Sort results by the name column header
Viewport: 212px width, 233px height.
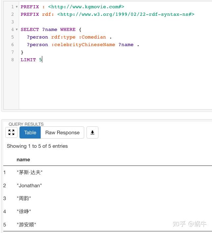click(23, 159)
